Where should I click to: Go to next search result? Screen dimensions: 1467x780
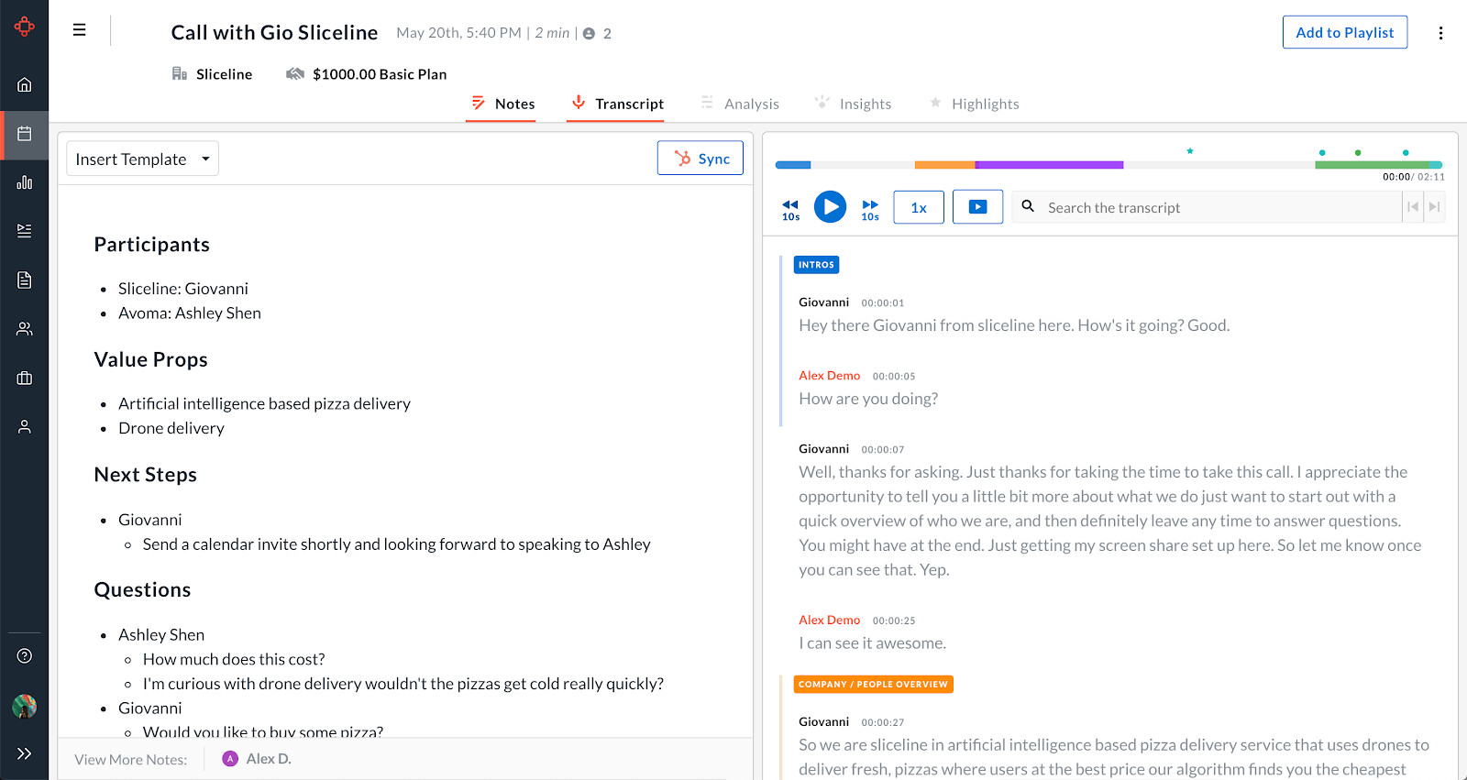[1435, 207]
